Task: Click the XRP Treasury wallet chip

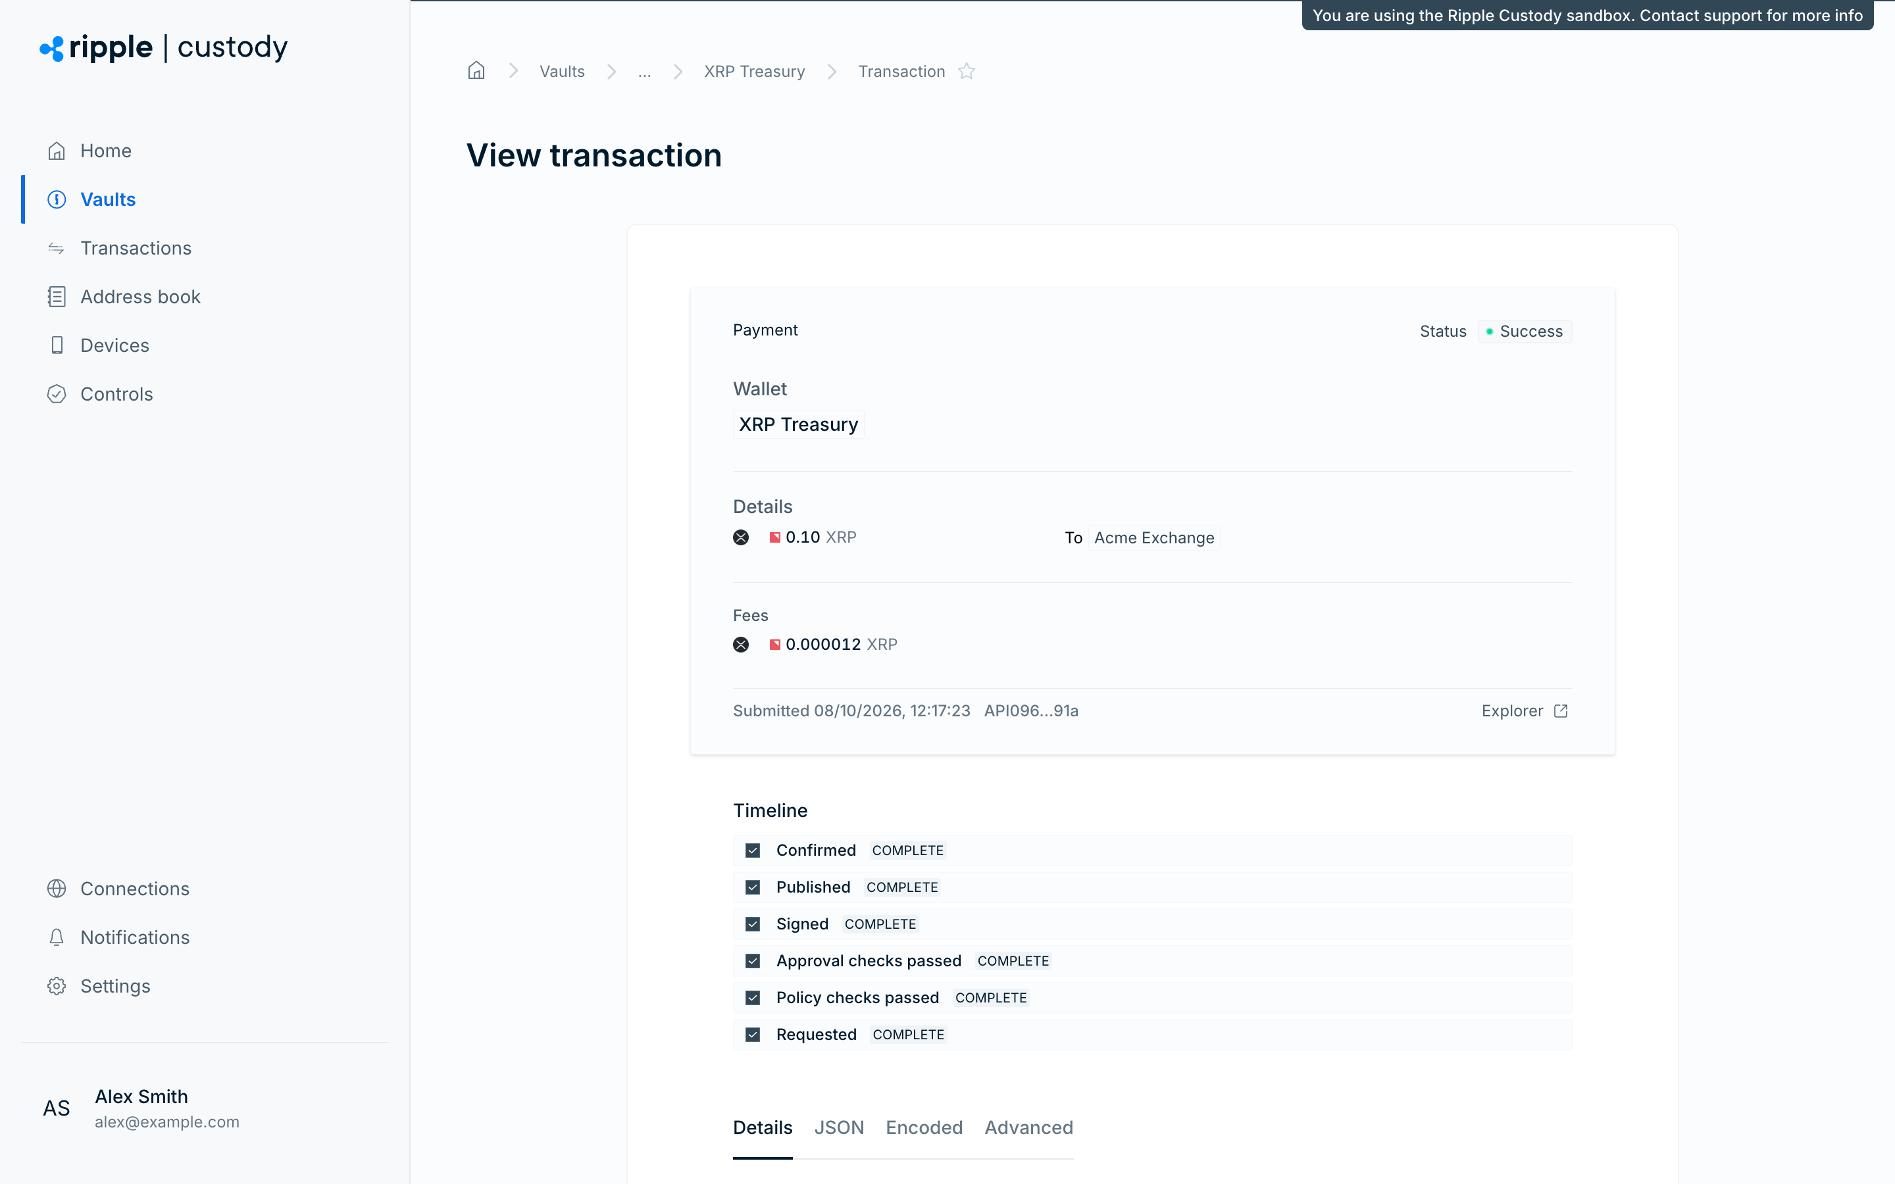Action: pos(798,424)
